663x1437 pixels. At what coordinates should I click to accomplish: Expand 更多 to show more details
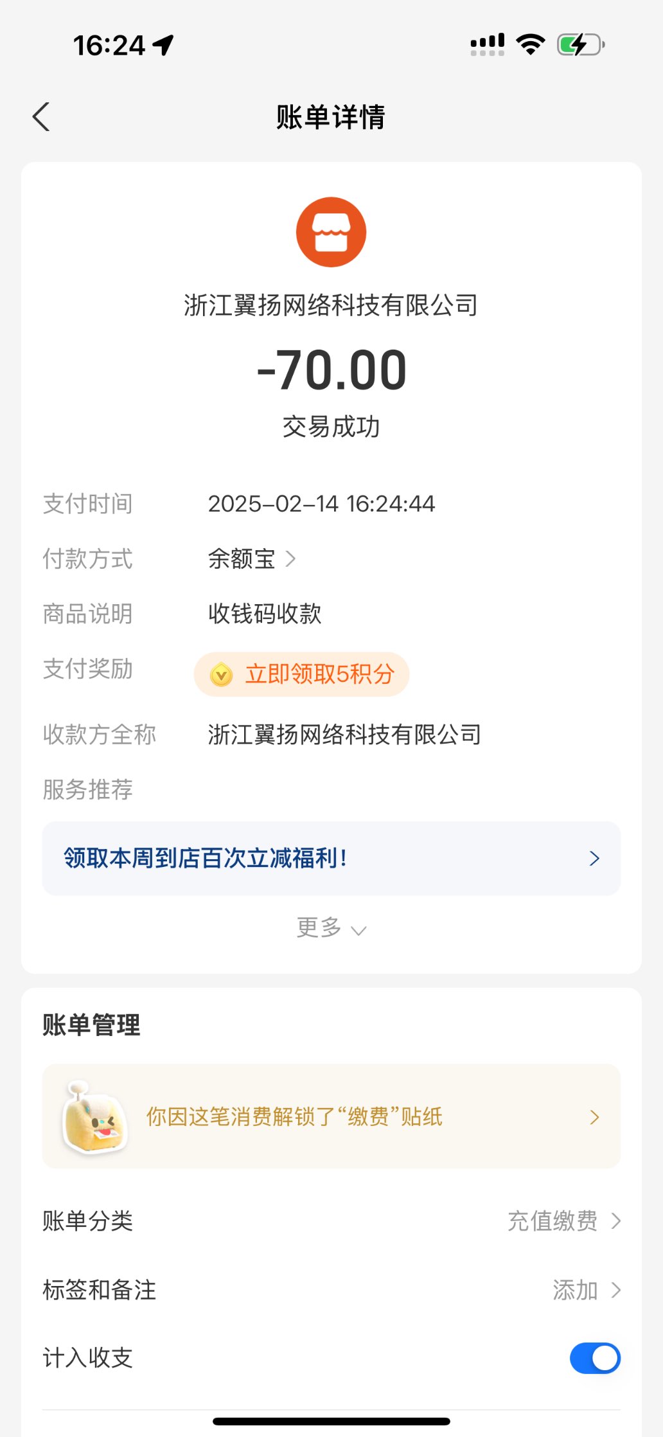[x=331, y=928]
